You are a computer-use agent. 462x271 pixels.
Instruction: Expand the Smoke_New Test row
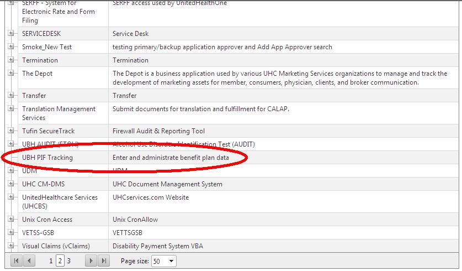(11, 47)
